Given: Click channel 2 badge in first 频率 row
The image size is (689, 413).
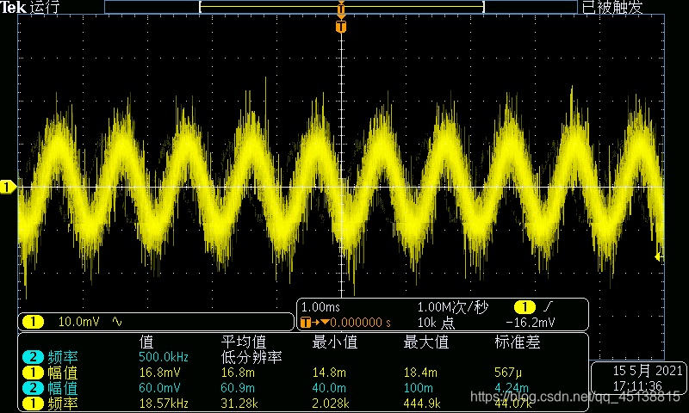Looking at the screenshot, I should point(34,357).
